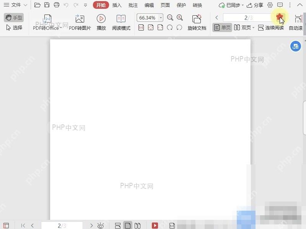The height and width of the screenshot is (229, 306).
Task: Toggle eye protection mode icon
Action: pyautogui.click(x=101, y=226)
